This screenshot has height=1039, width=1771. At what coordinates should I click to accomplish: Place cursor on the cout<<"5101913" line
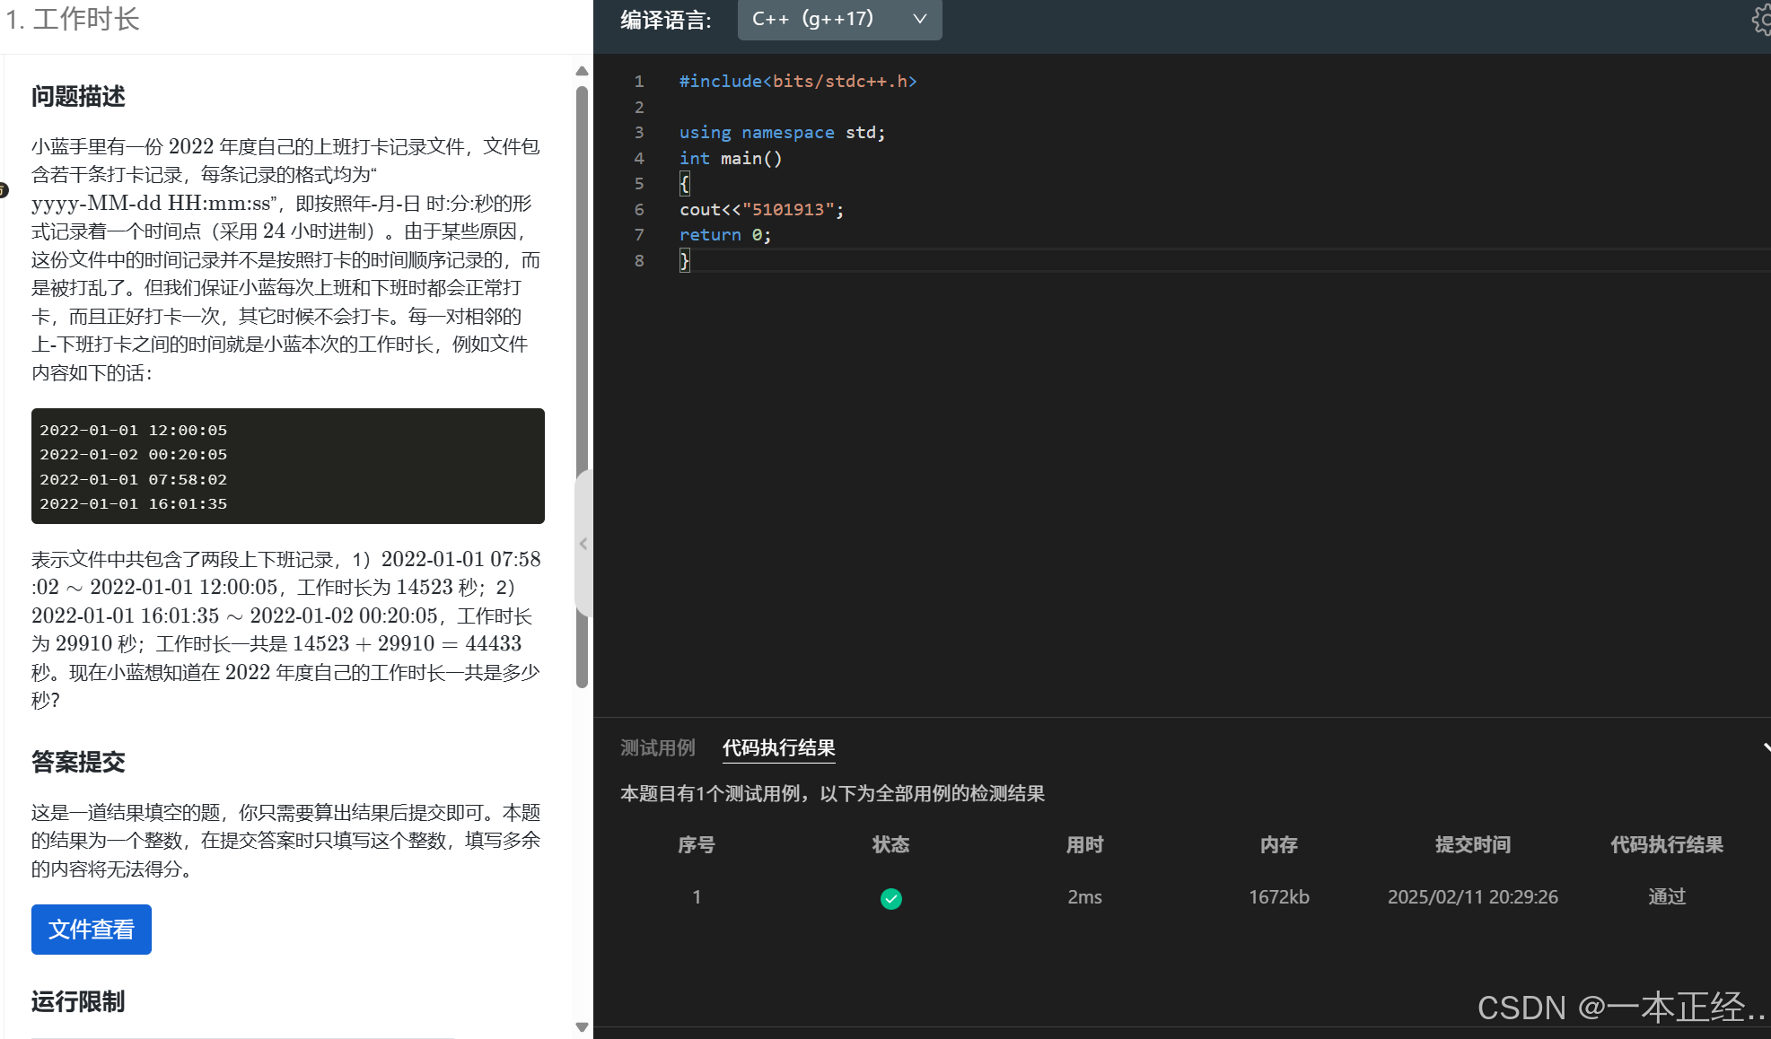[761, 209]
